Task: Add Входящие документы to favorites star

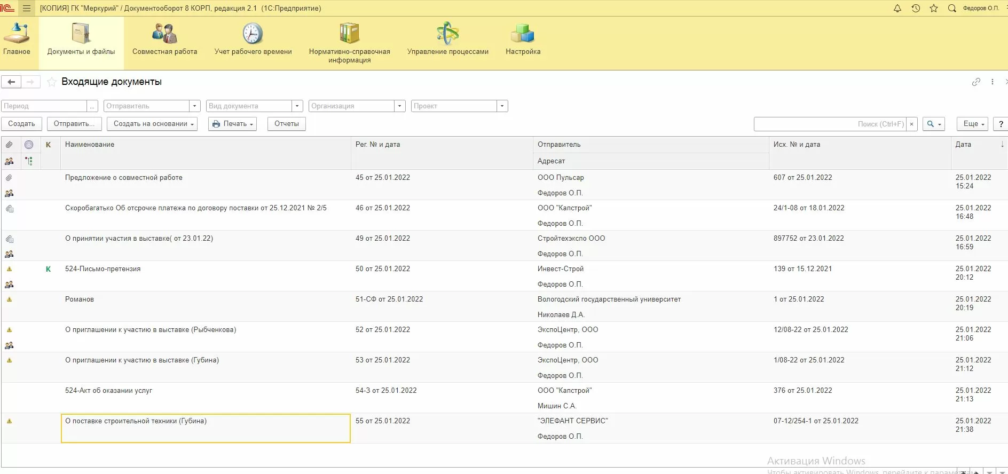Action: point(52,82)
